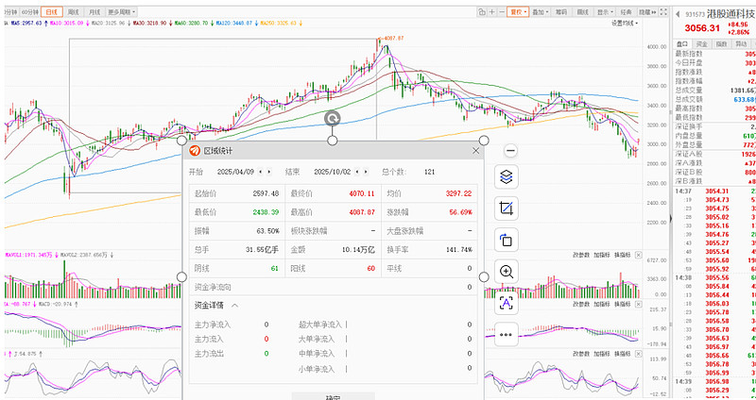Open the more periods dropdown
This screenshot has width=756, height=400.
tap(121, 12)
